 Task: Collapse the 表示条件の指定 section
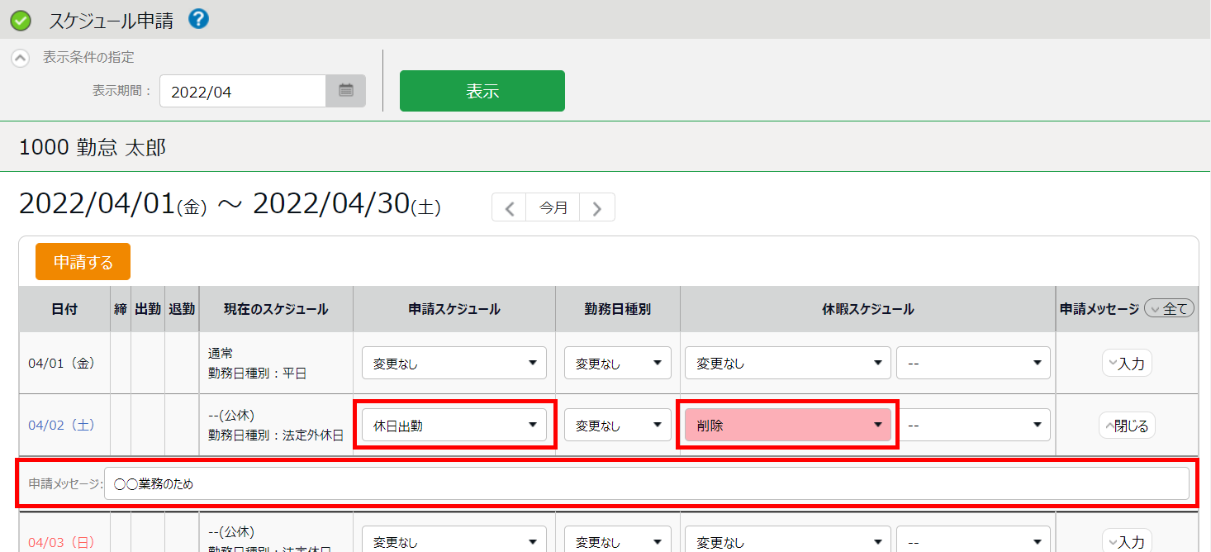coord(21,59)
